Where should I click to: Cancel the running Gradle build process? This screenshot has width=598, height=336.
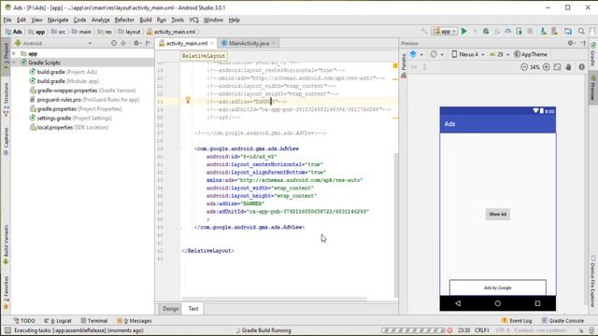[449, 330]
